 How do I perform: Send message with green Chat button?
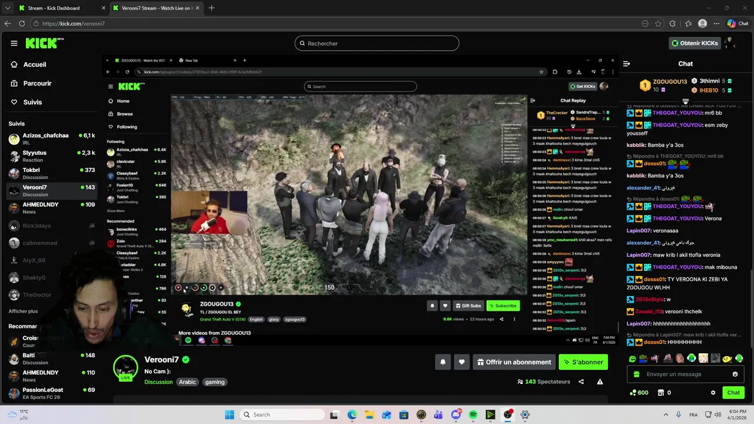click(x=733, y=393)
